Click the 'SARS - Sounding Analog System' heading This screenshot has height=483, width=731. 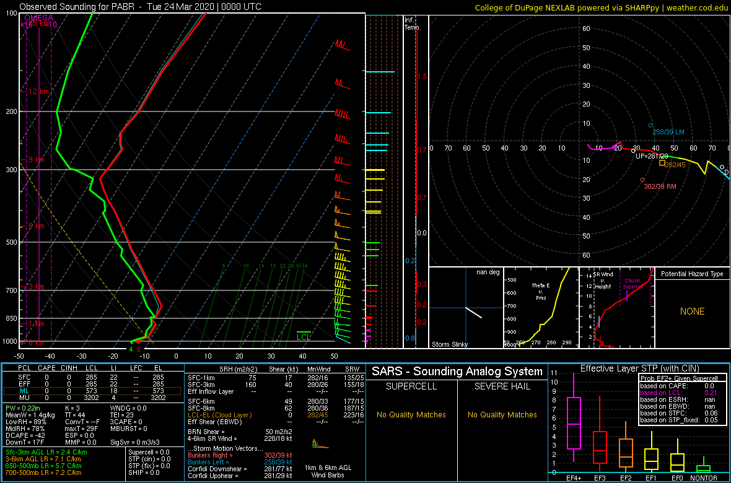tap(457, 372)
